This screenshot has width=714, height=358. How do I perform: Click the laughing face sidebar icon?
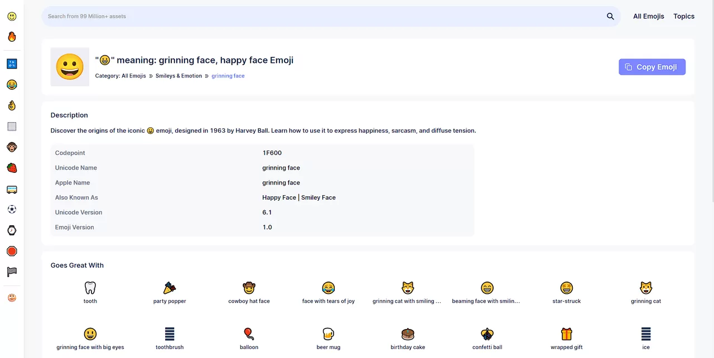(11, 84)
